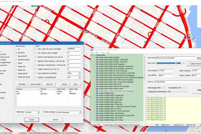Image resolution: width=201 pixels, height=134 pixels.
Task: Click the Add styler button
Action: pos(22,84)
